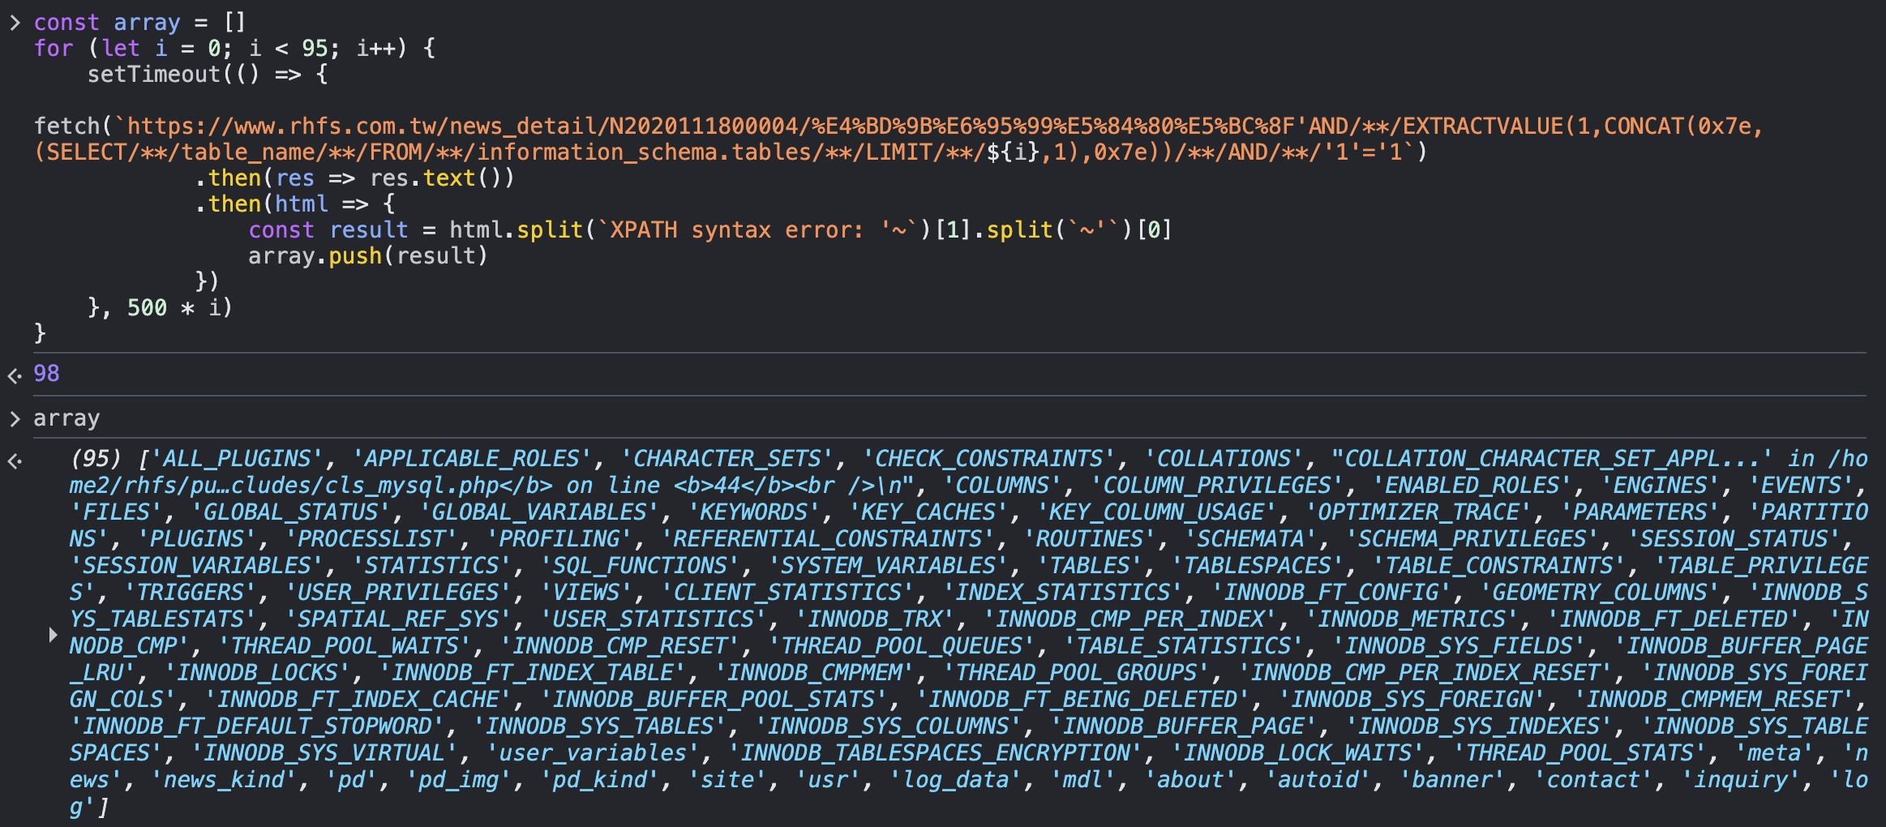Click the res.text() call
Viewport: 1886px width, 827px height.
click(442, 178)
